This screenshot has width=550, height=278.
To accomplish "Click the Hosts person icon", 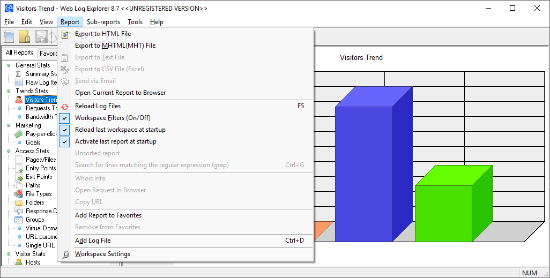I will (x=19, y=262).
